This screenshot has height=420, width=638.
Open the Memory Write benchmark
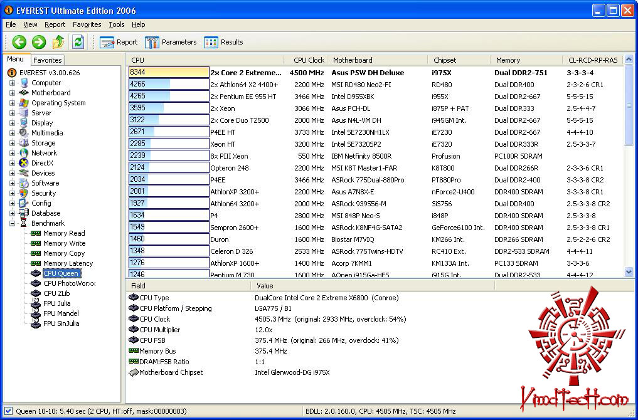[x=64, y=243]
